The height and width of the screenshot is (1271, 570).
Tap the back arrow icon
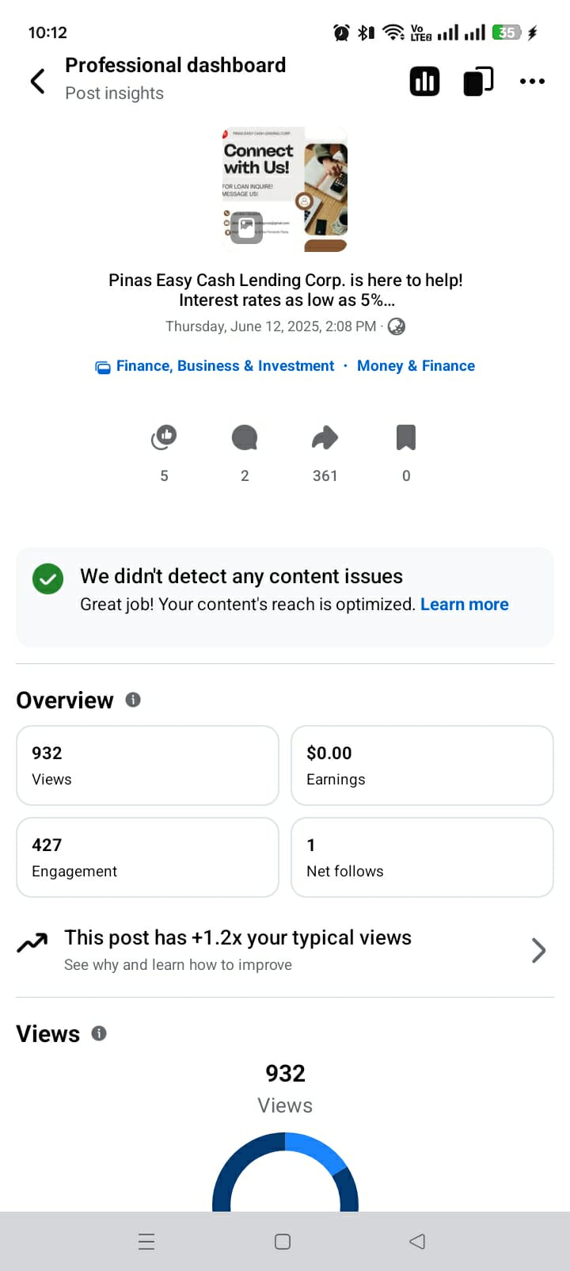coord(37,81)
